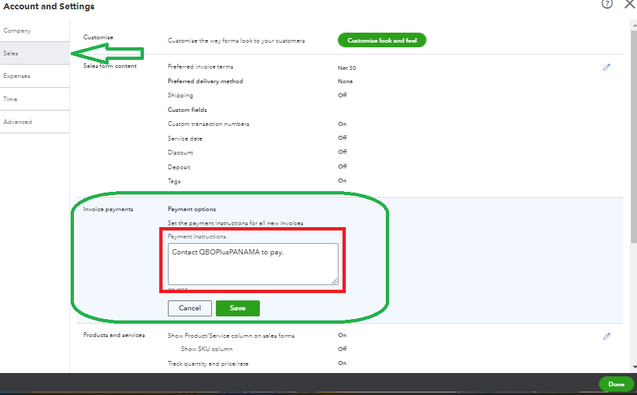Viewport: 637px width, 395px height.
Task: Edit Sales form content pencil icon
Action: (606, 67)
